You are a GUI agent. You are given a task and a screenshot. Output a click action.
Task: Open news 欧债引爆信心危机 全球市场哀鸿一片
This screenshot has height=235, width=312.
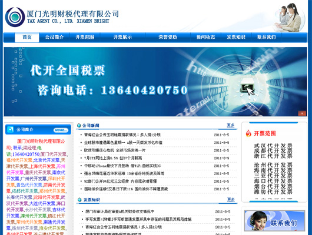[x=115, y=150]
